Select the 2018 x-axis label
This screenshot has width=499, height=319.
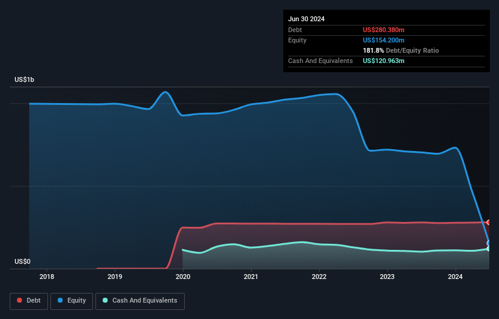47,277
